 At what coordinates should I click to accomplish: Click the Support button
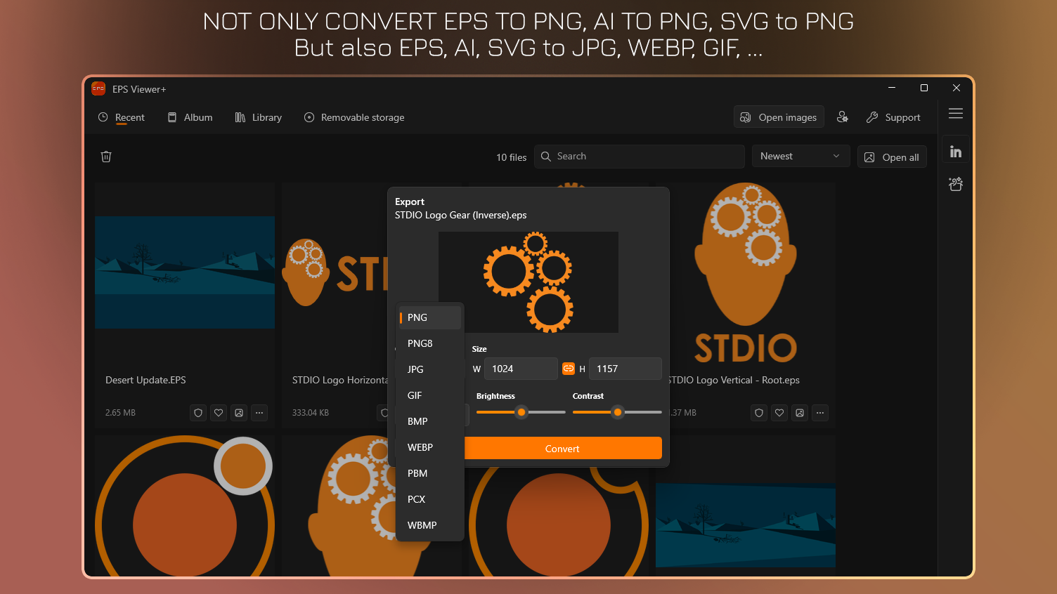point(894,117)
